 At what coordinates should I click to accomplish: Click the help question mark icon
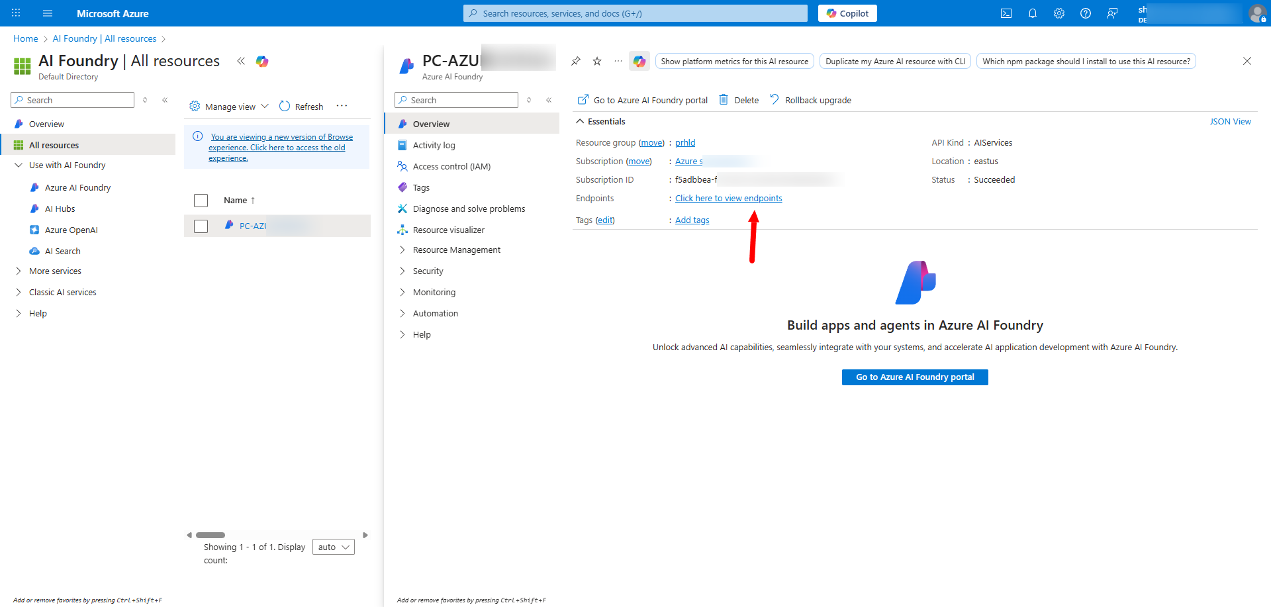tap(1085, 13)
